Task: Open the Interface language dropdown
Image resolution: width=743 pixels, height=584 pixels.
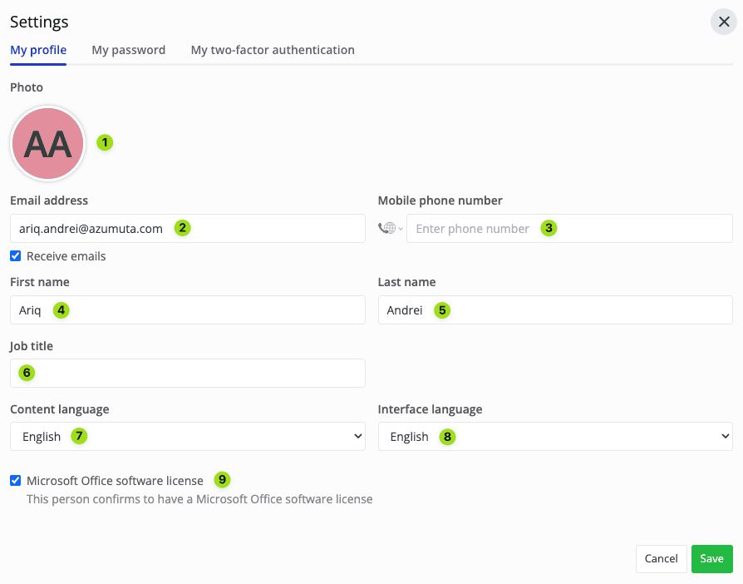Action: point(554,436)
